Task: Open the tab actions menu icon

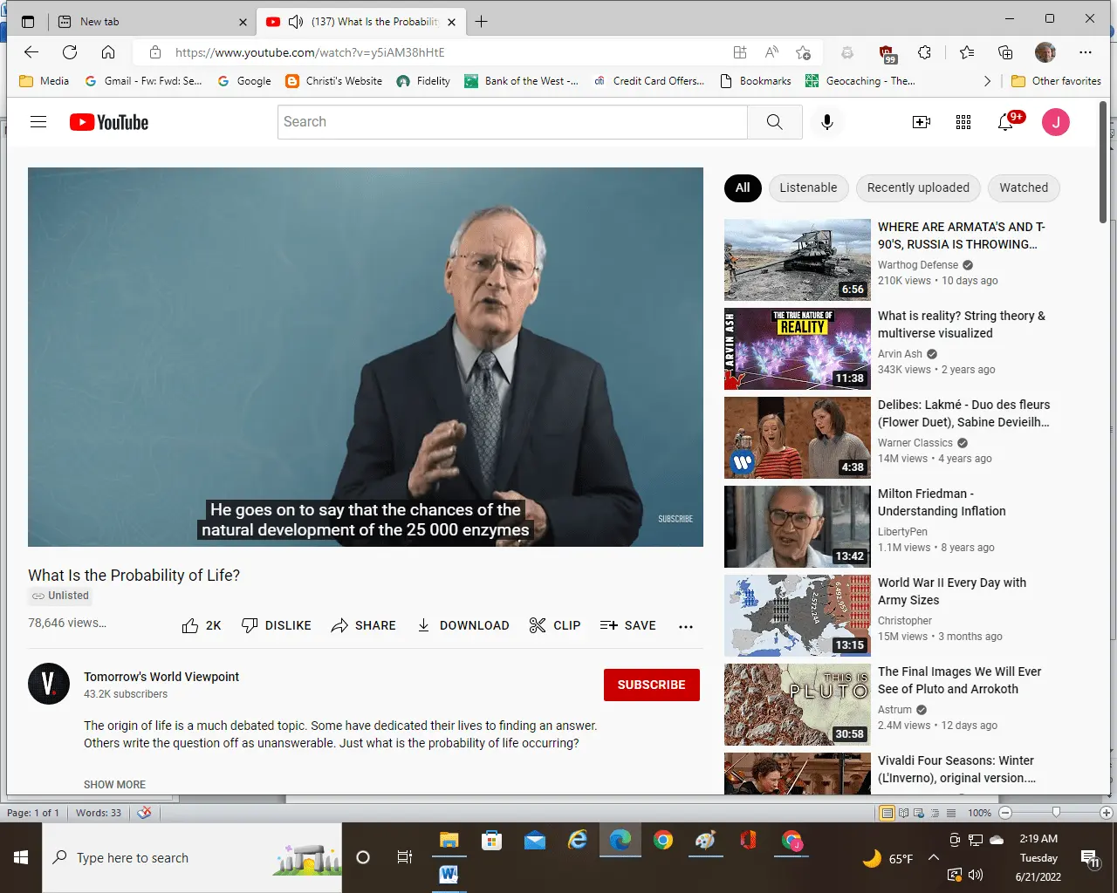Action: tap(28, 22)
